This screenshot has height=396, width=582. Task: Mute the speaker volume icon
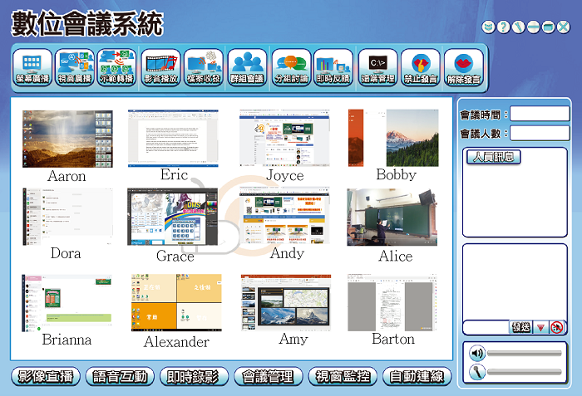point(476,353)
